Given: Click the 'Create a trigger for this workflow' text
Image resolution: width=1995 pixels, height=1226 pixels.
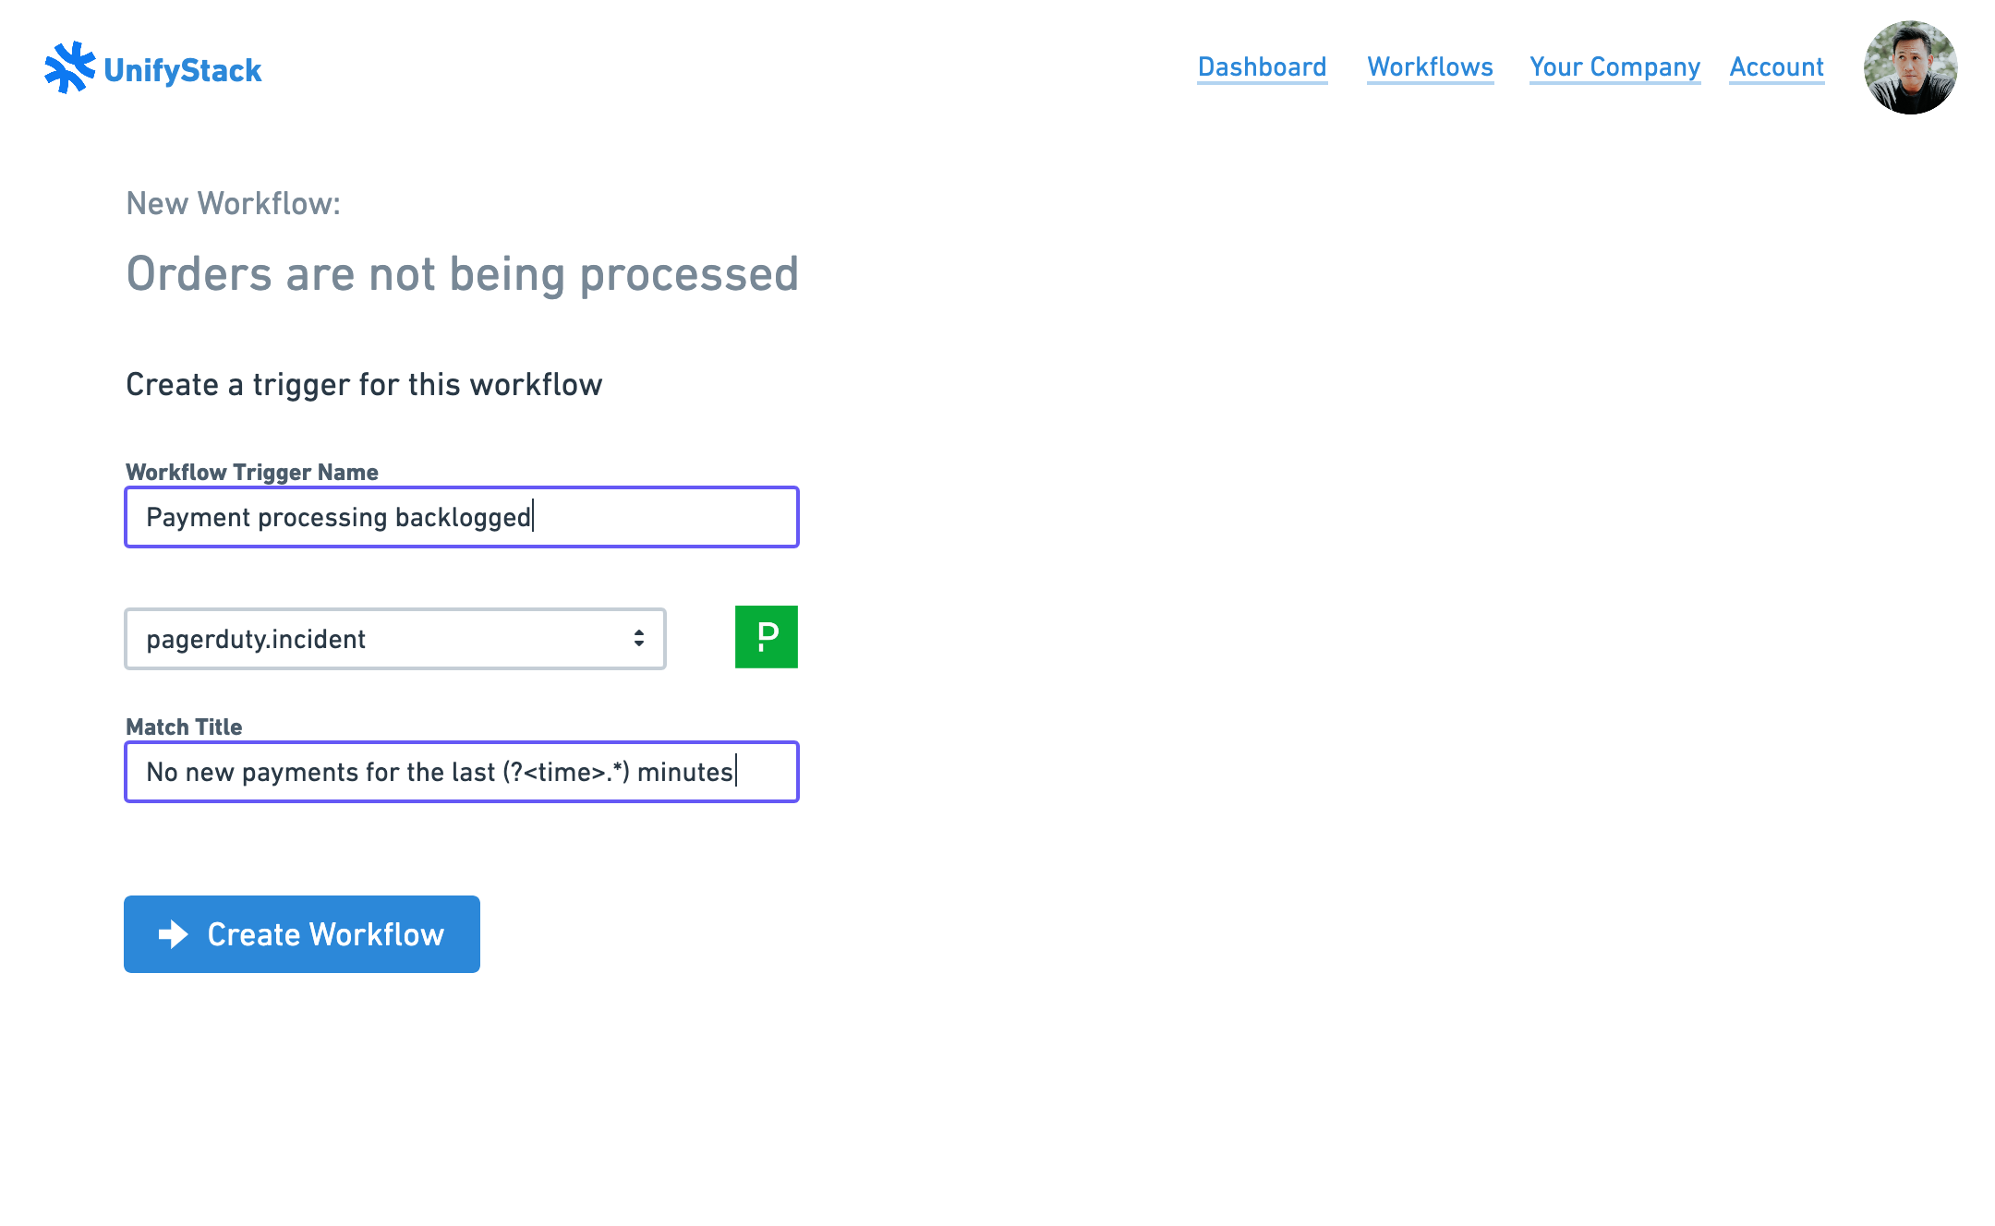Looking at the screenshot, I should [364, 384].
